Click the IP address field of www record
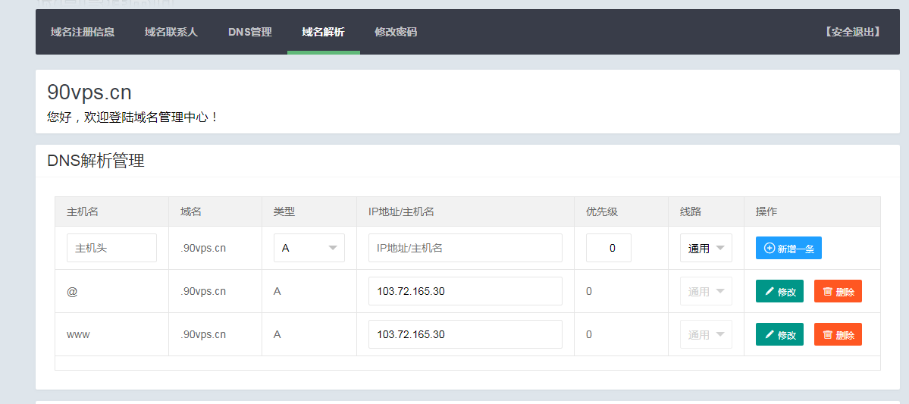 point(465,334)
